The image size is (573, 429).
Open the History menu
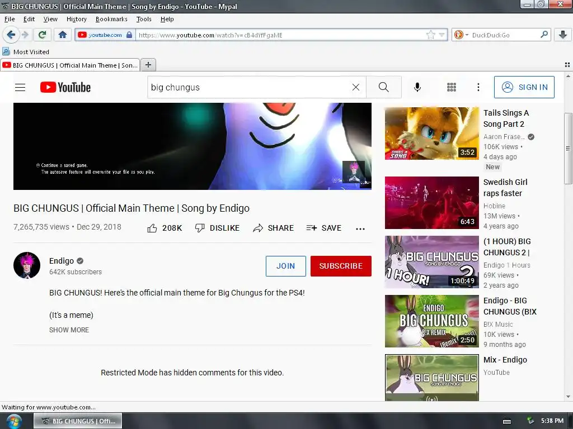coord(76,19)
